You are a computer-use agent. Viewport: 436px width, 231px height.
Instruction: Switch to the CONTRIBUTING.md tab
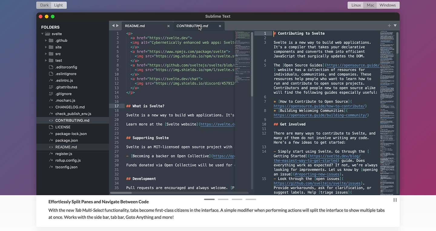[x=199, y=26]
